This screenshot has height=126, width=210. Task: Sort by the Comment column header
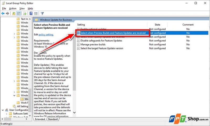(x=188, y=25)
